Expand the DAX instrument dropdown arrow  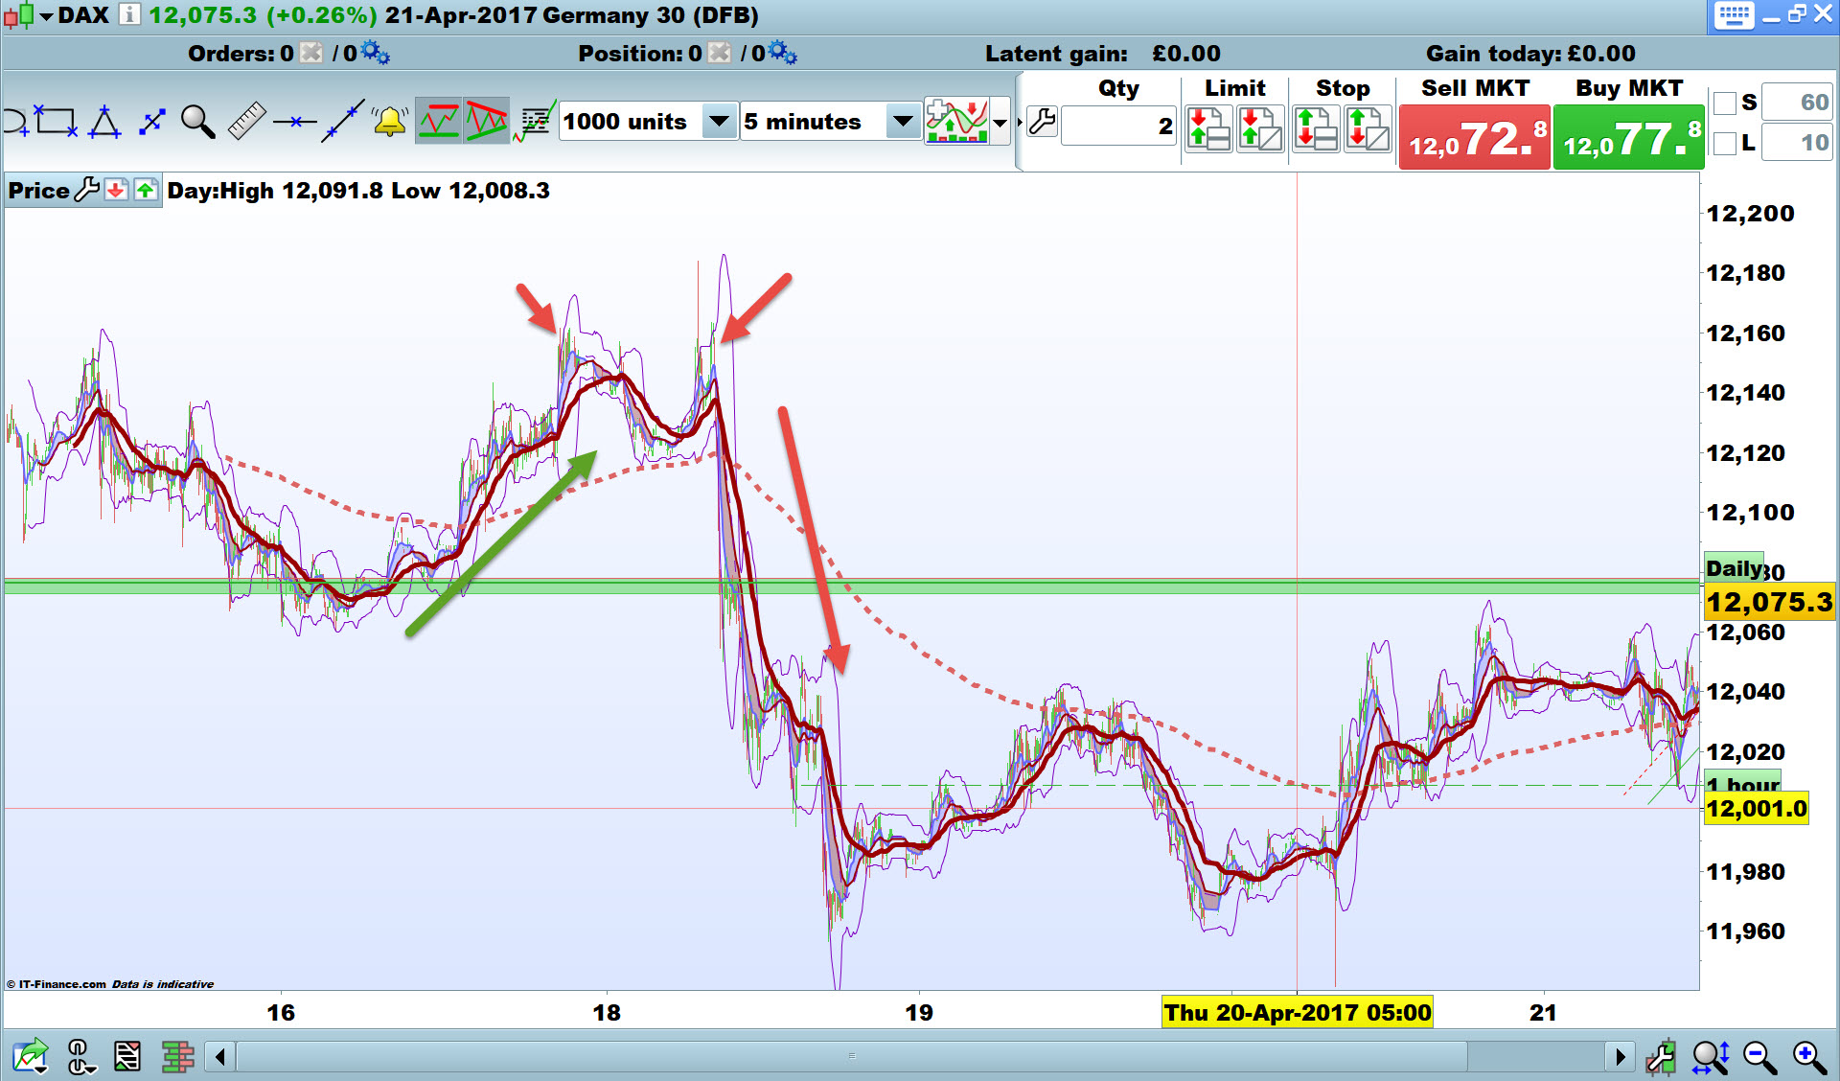[46, 16]
